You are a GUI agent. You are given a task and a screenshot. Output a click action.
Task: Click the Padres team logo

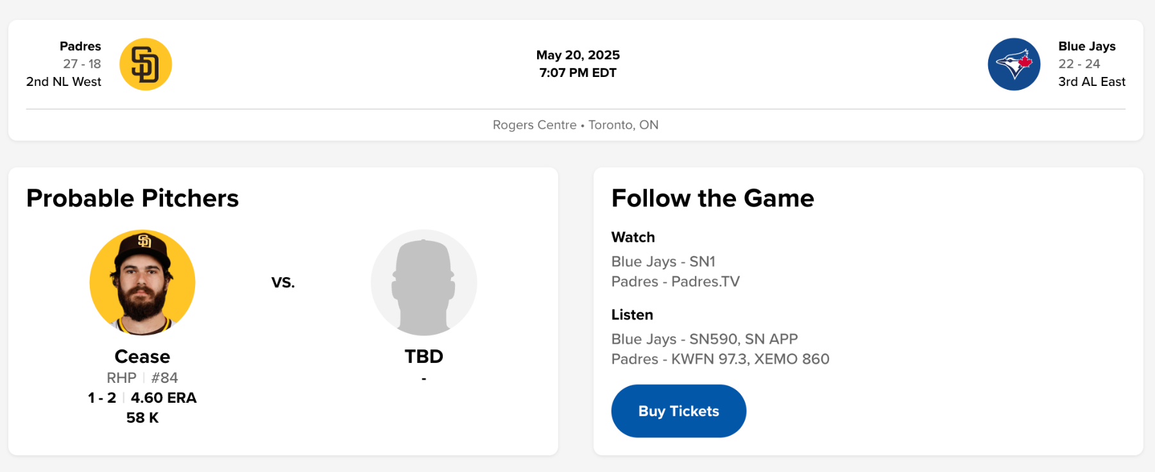[x=146, y=64]
